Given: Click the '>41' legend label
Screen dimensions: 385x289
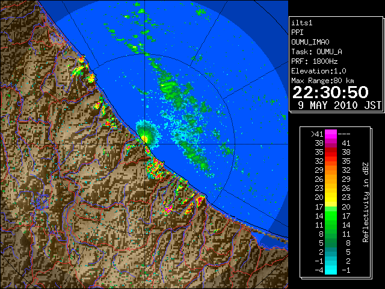Looking at the screenshot, I should (317, 134).
